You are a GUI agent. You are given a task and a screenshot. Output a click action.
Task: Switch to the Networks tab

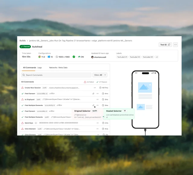pos(53,68)
